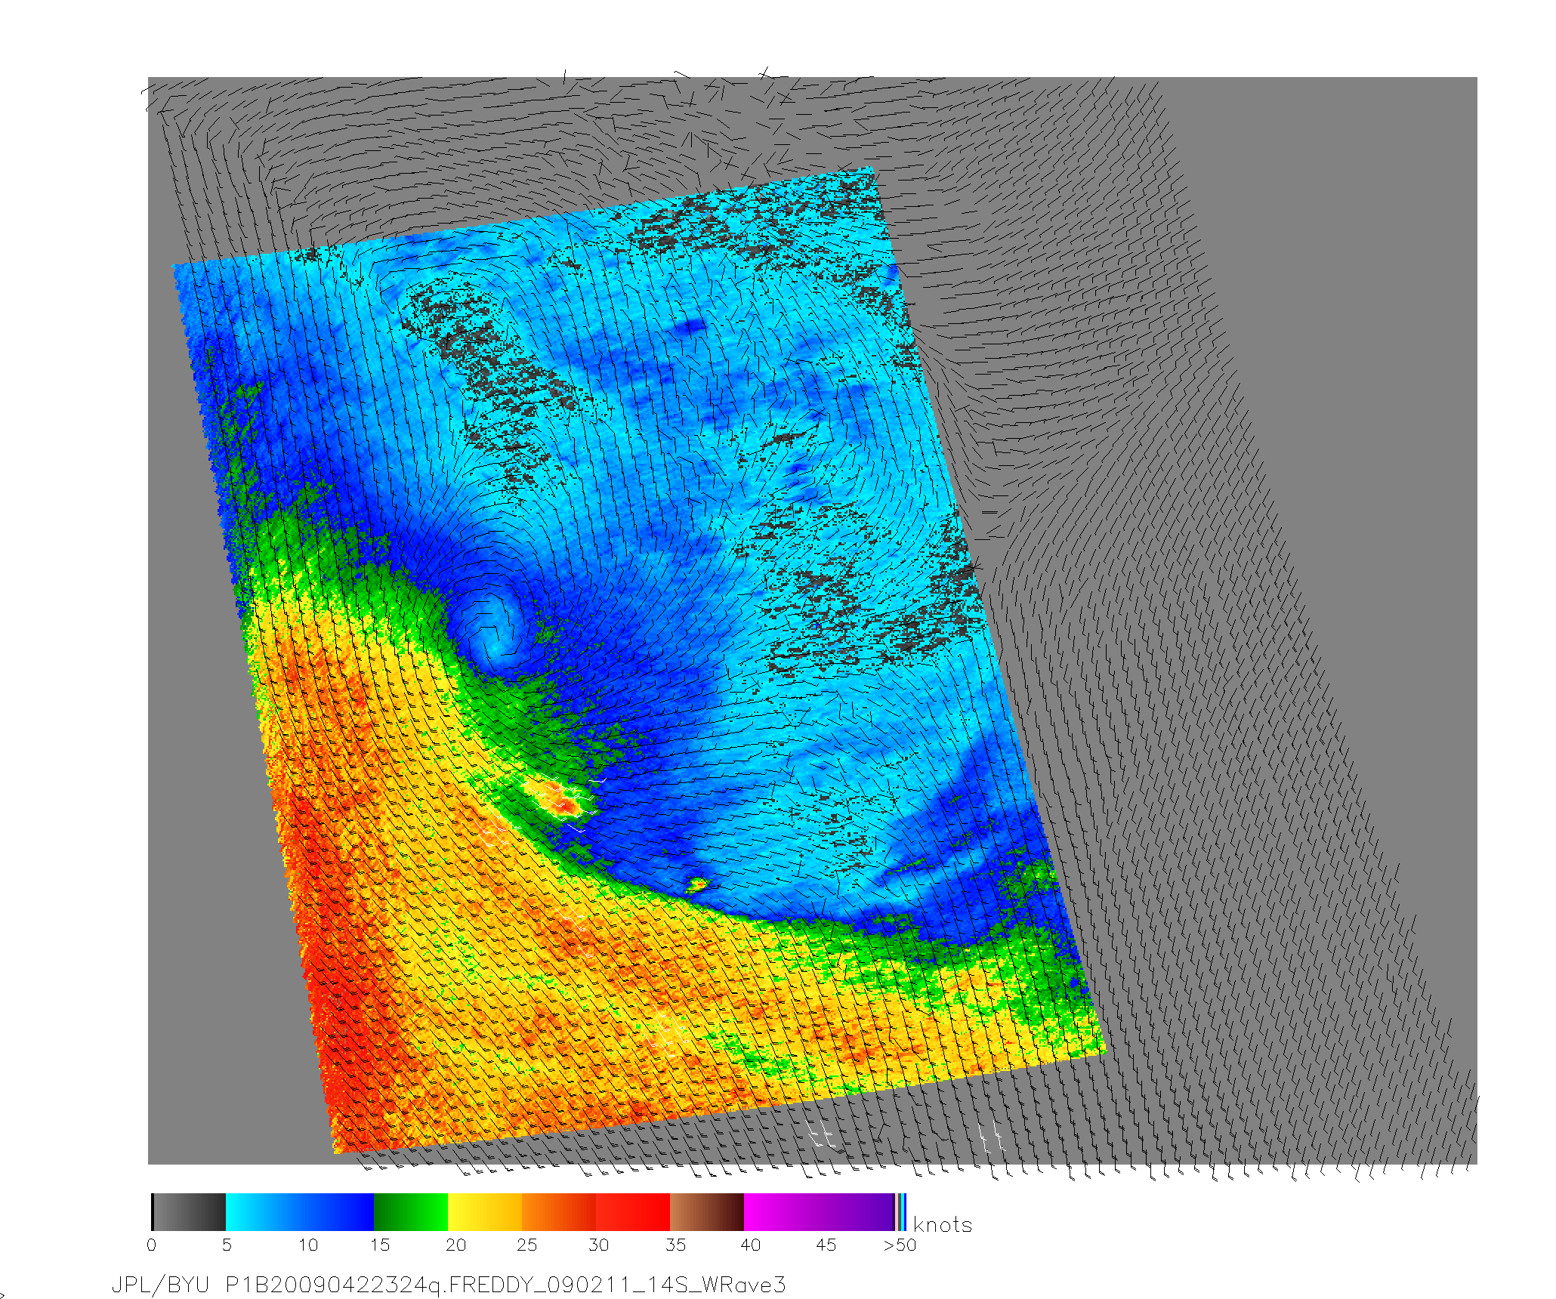Image resolution: width=1556 pixels, height=1299 pixels.
Task: Click the '15' legend tick label
Action: pyautogui.click(x=380, y=1245)
